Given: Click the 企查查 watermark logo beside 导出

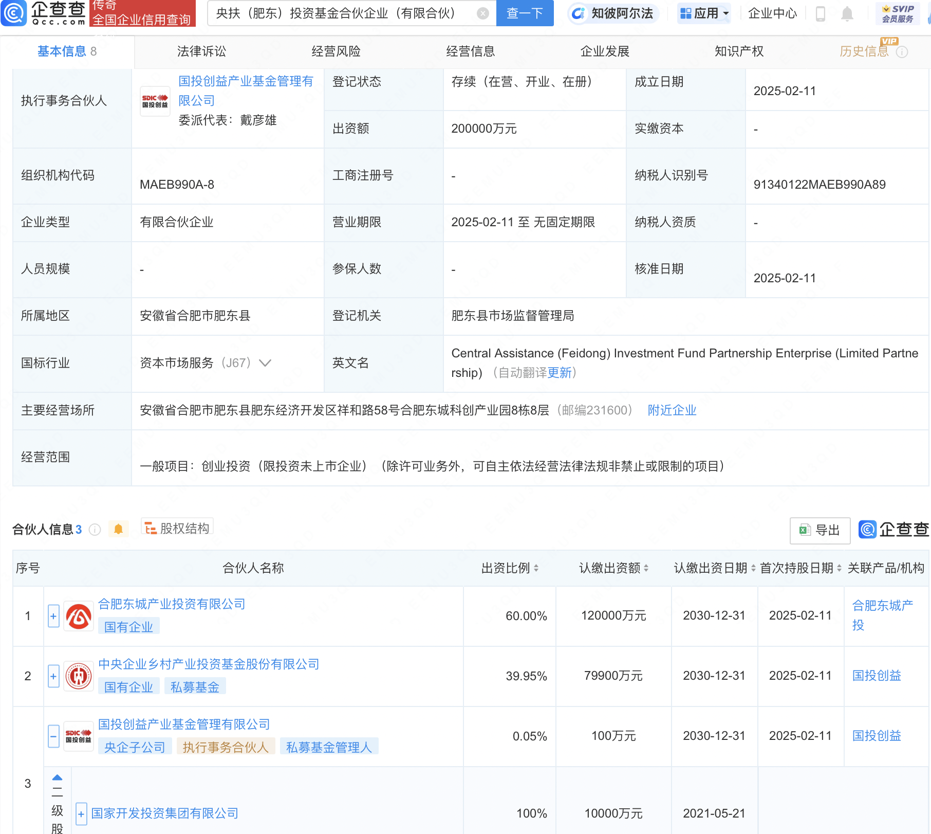Looking at the screenshot, I should (x=893, y=530).
